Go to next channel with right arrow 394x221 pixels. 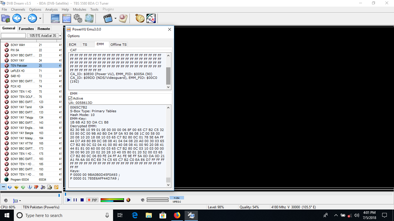[x=32, y=19]
